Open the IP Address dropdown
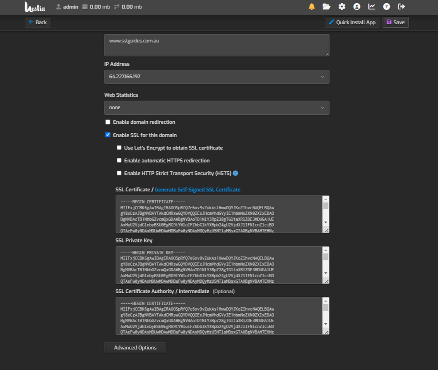 217,76
